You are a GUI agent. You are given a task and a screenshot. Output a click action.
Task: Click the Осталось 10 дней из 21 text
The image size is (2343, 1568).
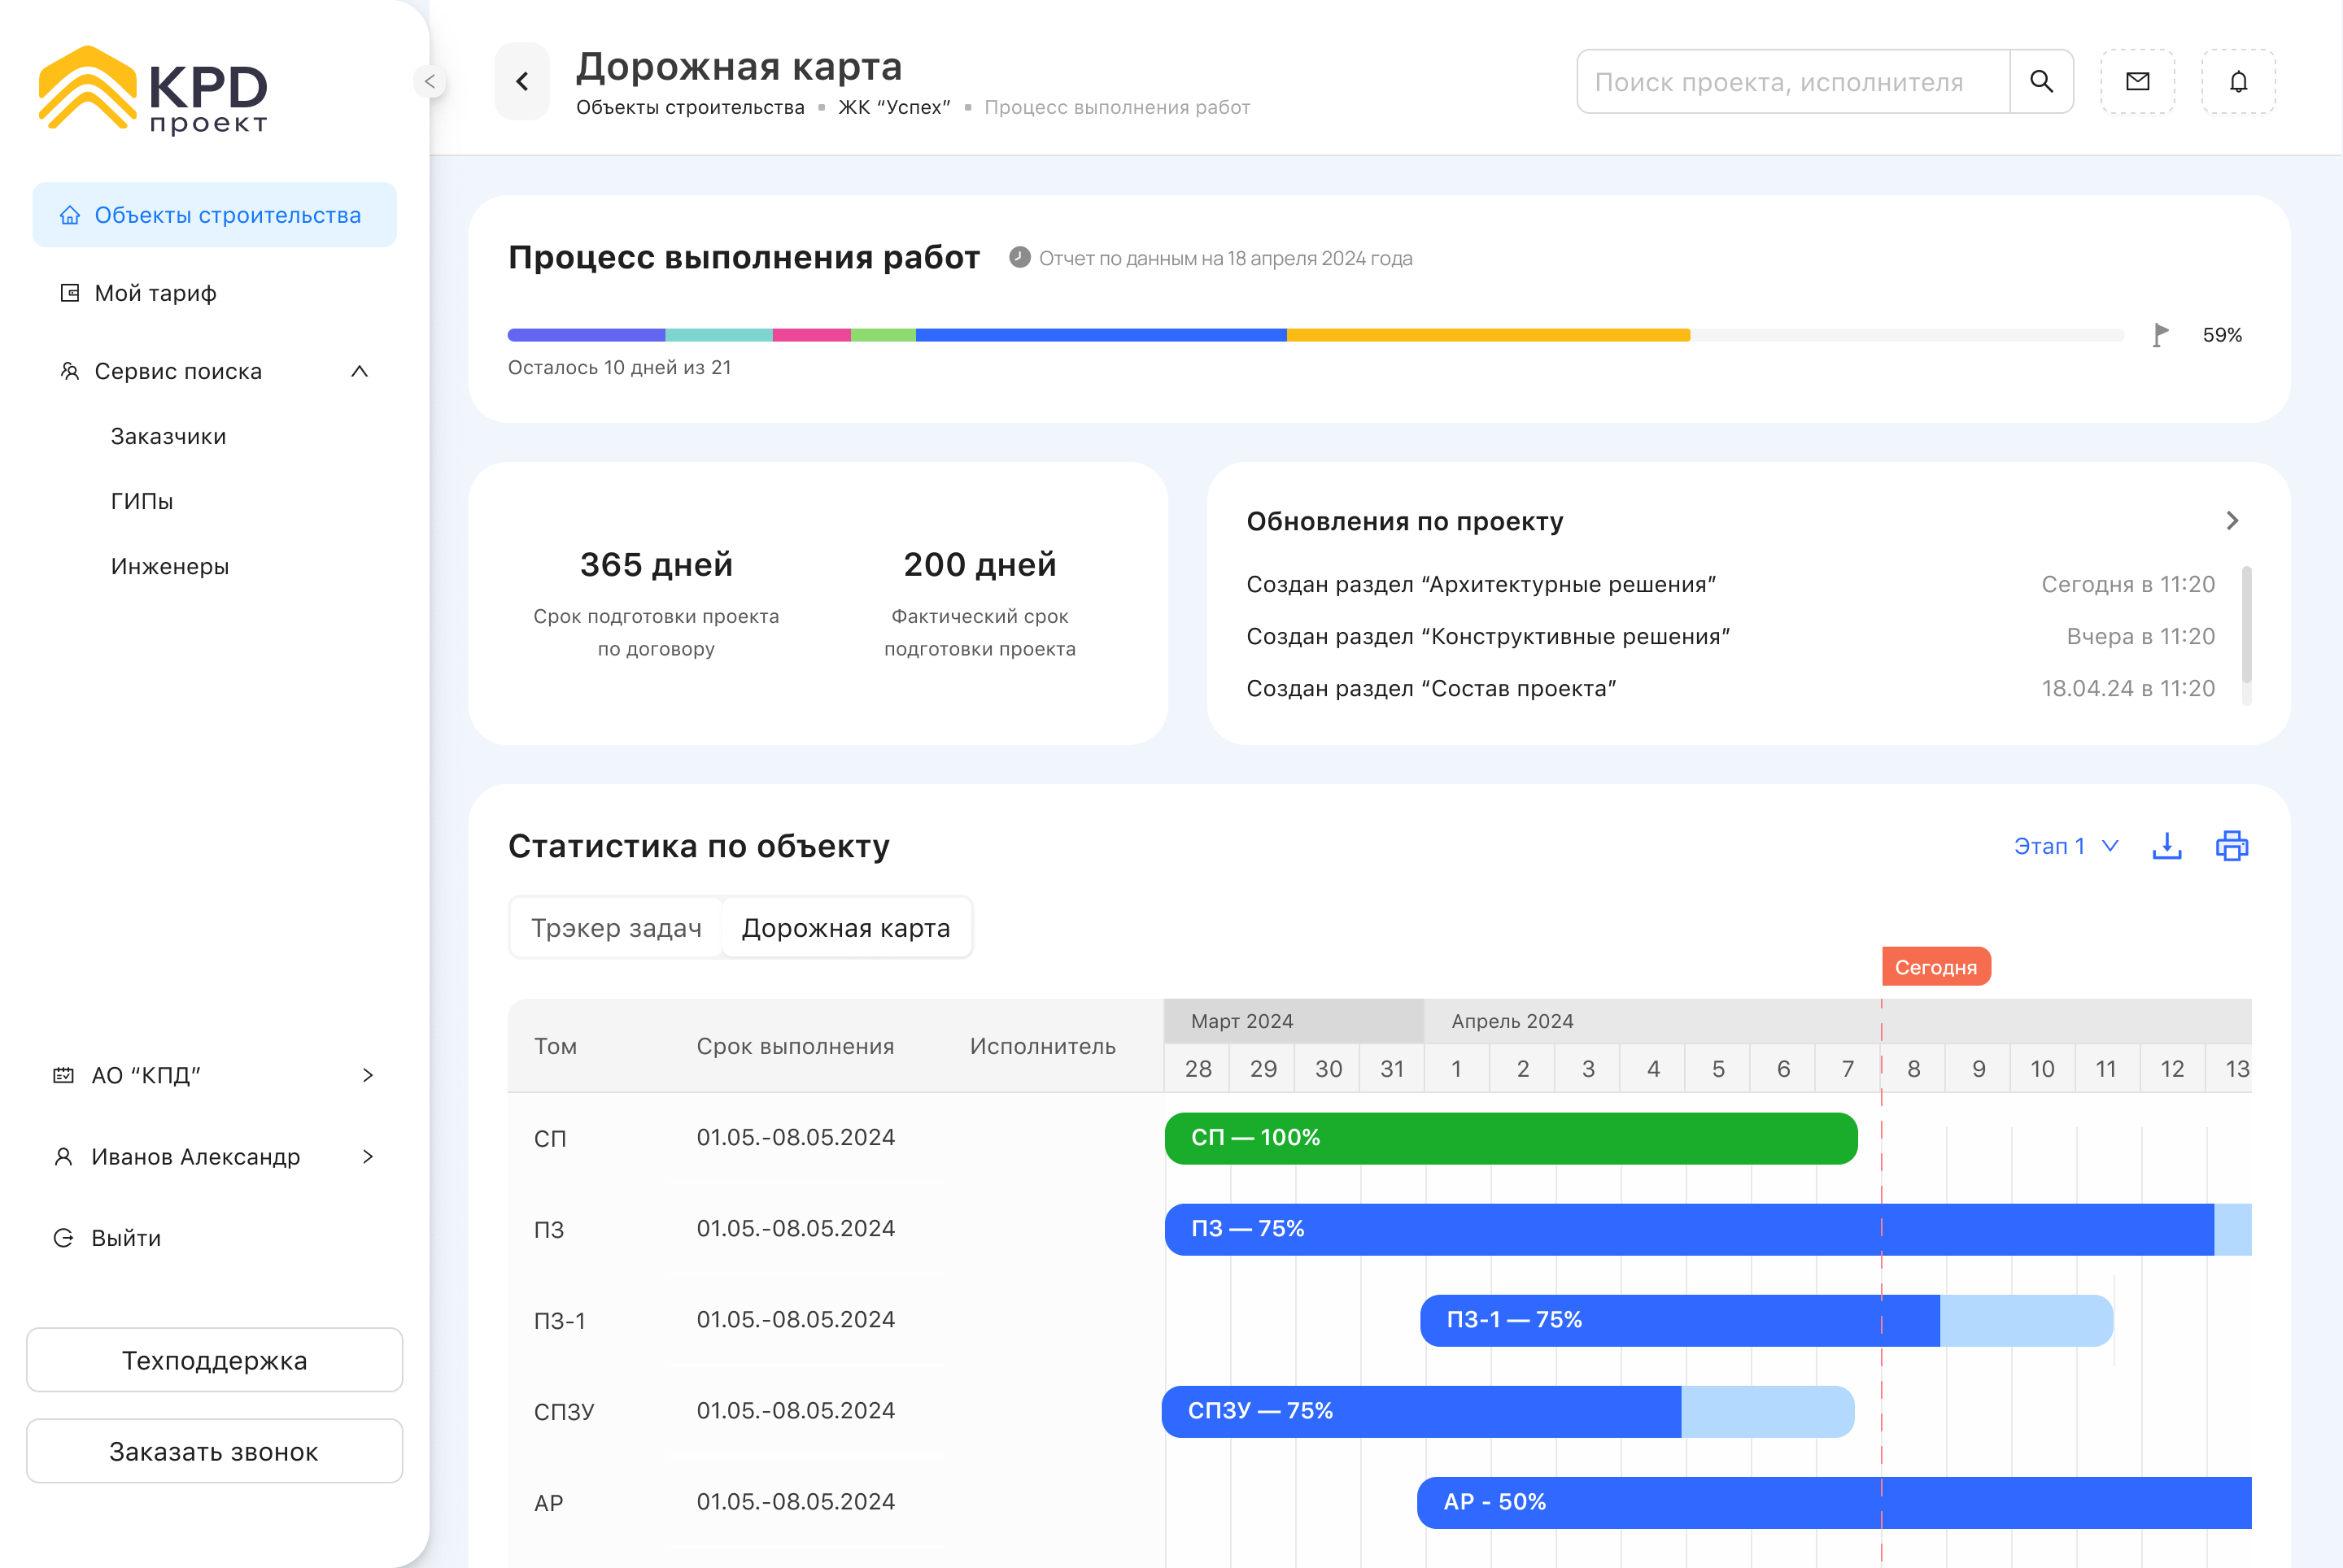click(619, 367)
